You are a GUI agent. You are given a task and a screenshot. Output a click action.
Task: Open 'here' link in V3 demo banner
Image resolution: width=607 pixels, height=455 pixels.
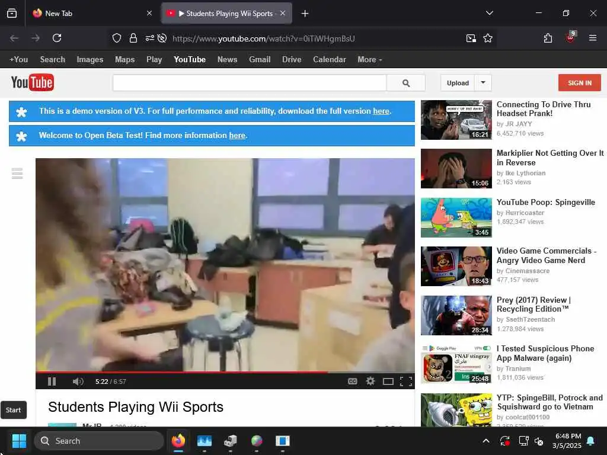381,111
